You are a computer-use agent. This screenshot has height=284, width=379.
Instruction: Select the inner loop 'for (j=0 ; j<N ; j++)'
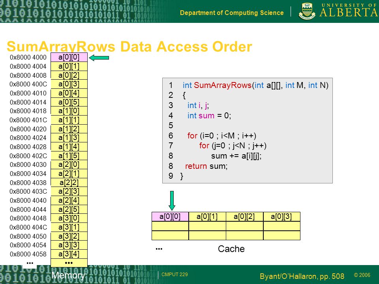point(233,146)
